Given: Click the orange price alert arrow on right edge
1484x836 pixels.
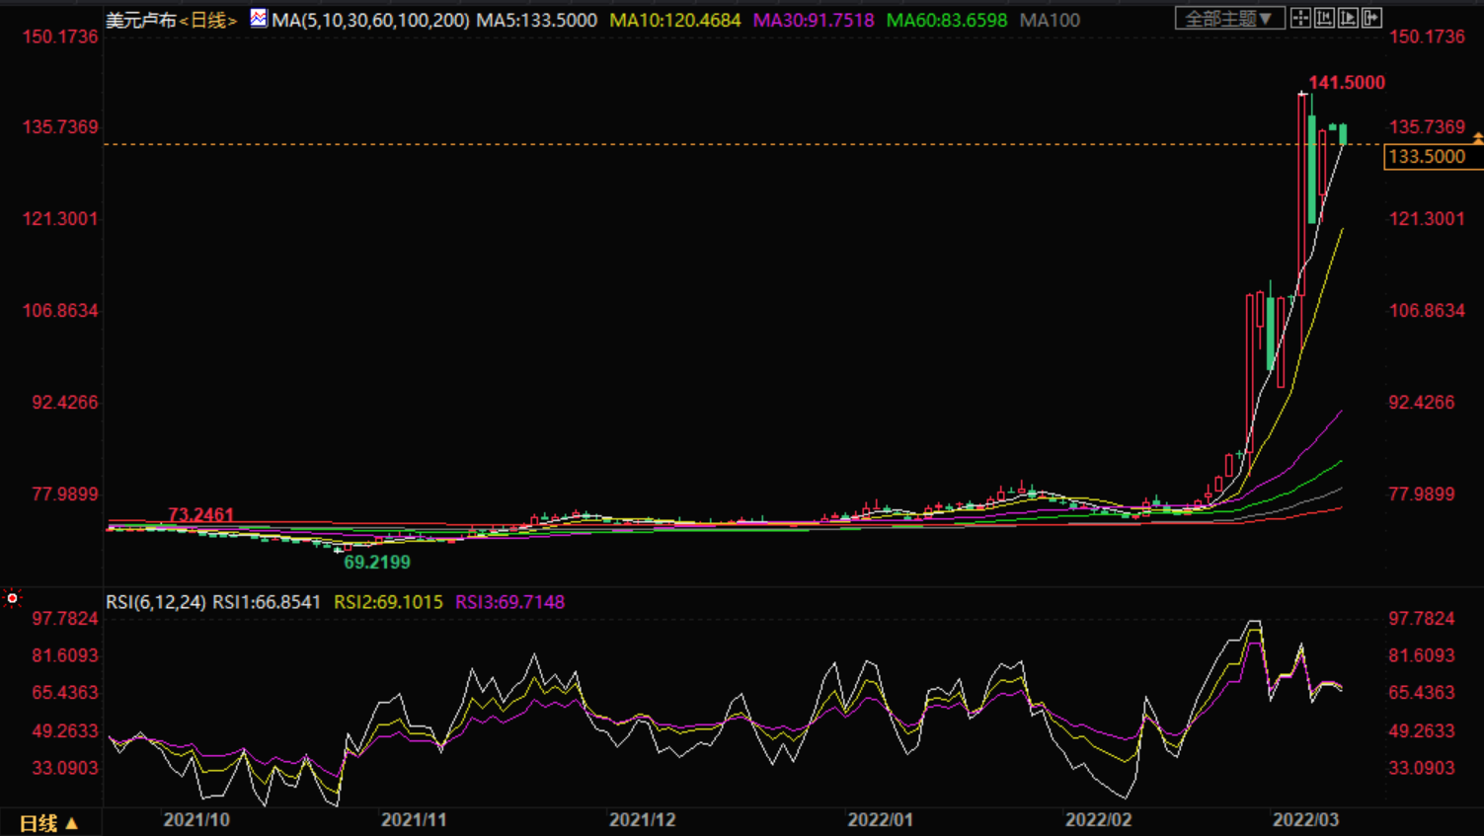Looking at the screenshot, I should [1477, 138].
